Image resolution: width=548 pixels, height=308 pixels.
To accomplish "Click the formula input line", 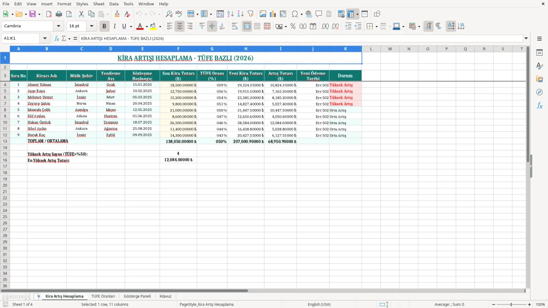I will [x=300, y=38].
